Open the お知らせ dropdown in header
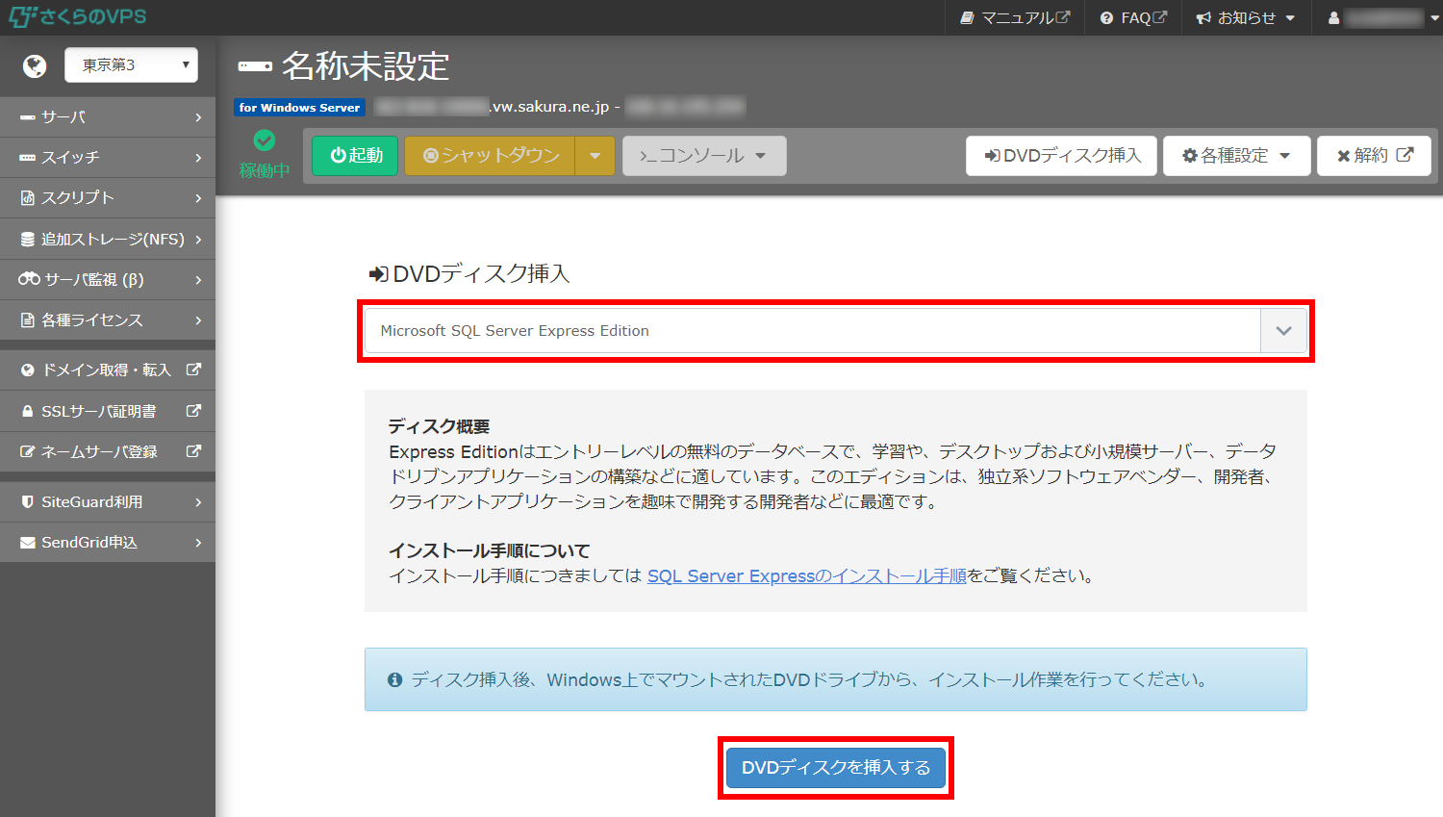The image size is (1443, 817). [x=1246, y=17]
